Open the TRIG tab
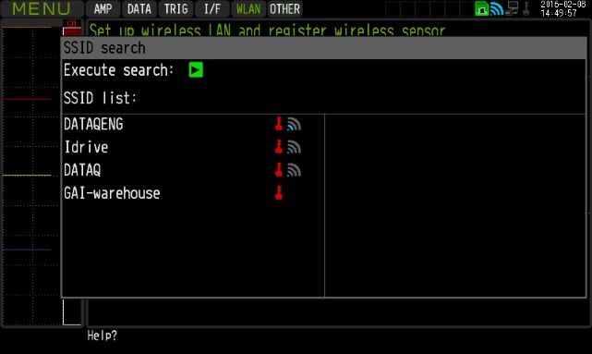592x354 pixels. 175,8
